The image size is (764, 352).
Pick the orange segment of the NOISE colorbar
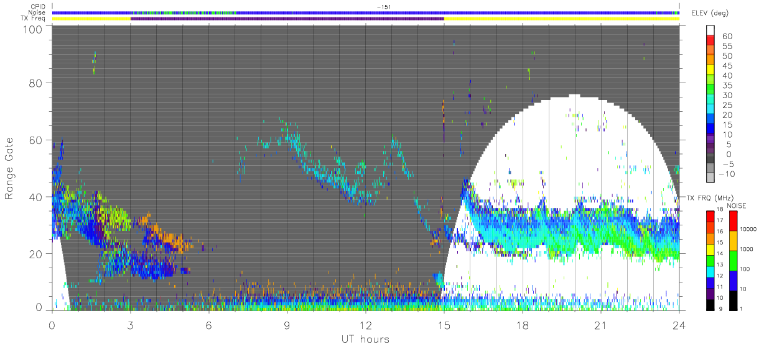[732, 240]
